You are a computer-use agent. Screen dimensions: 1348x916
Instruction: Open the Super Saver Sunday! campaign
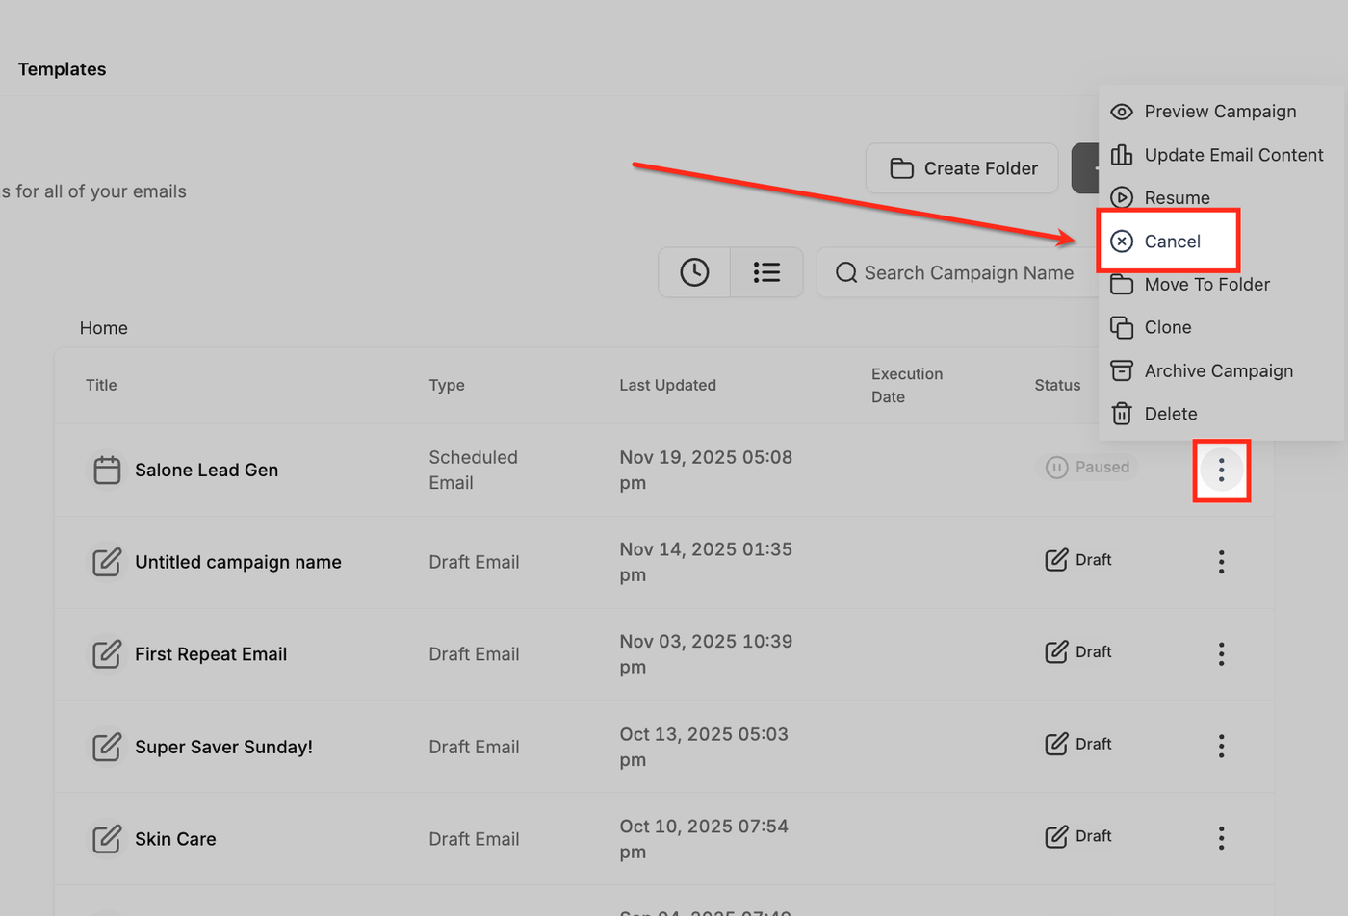(223, 747)
